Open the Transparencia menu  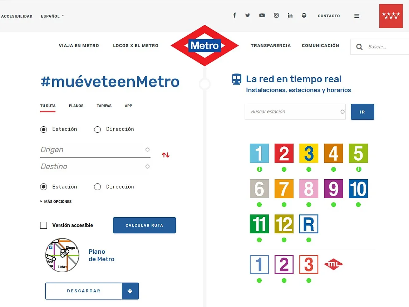pyautogui.click(x=271, y=46)
